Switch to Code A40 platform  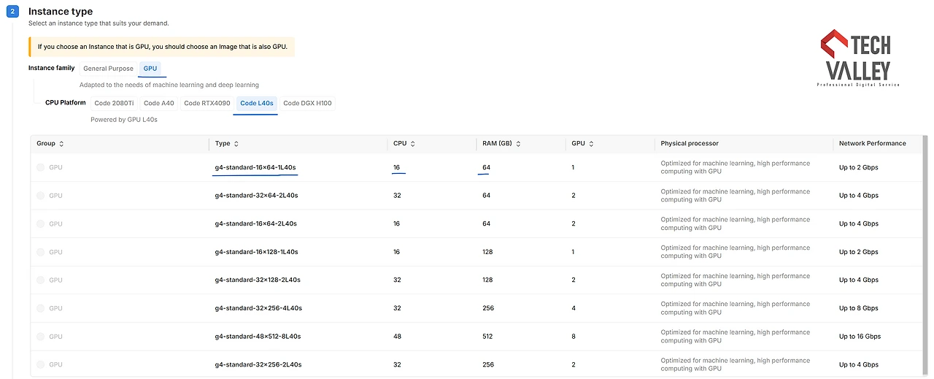tap(159, 103)
